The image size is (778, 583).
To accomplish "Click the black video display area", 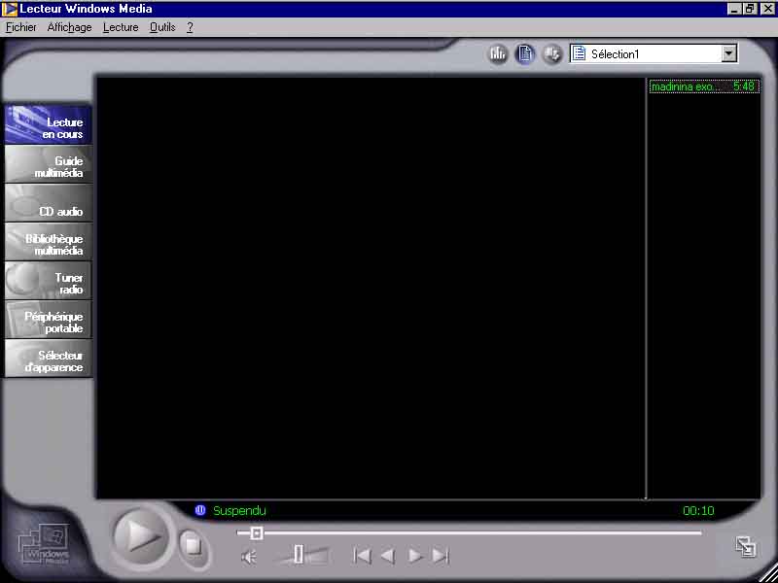I will pos(371,288).
